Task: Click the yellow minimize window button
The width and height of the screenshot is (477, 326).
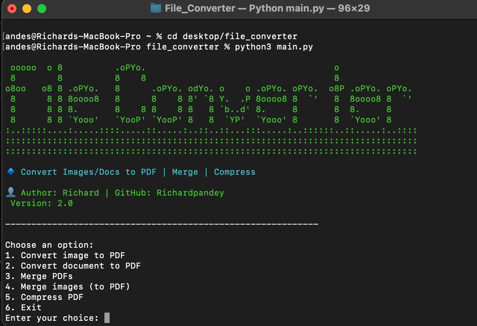Action: pos(26,8)
